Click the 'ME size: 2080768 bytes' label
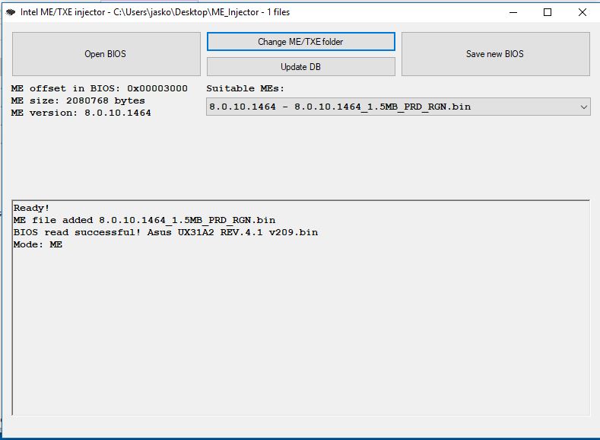Viewport: 600px width, 440px height. [x=78, y=100]
